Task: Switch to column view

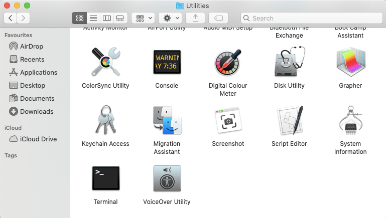Action: tap(107, 18)
